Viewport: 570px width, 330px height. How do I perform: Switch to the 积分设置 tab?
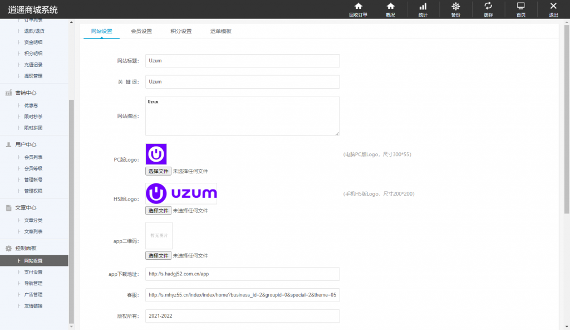tap(181, 31)
